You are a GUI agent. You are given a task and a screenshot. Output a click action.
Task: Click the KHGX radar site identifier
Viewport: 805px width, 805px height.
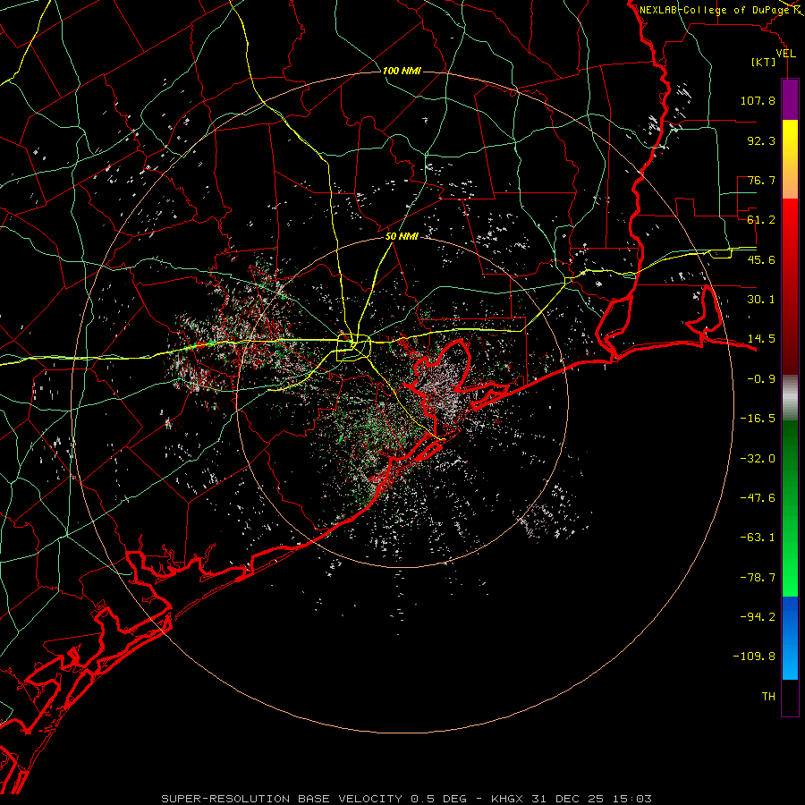pyautogui.click(x=507, y=799)
